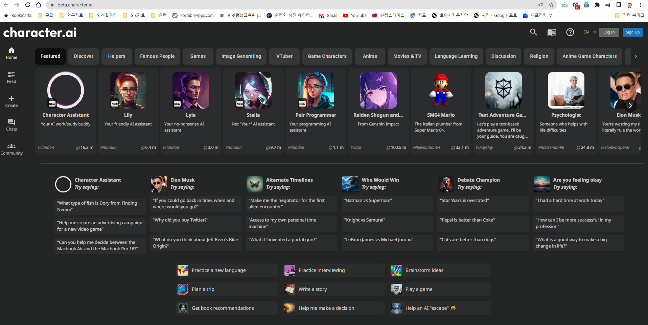Select "Cats are better than dogs" prompt
The width and height of the screenshot is (648, 325).
(483, 243)
